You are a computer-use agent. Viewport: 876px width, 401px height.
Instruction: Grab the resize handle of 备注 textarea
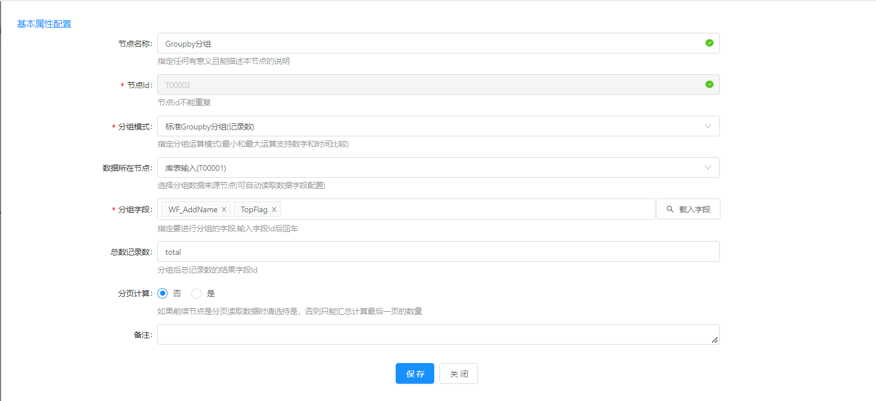[x=715, y=340]
